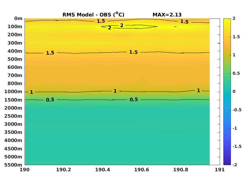The height and width of the screenshot is (183, 244).
Task: Select the colorbar tick label "-0.5"
Action: (x=237, y=110)
